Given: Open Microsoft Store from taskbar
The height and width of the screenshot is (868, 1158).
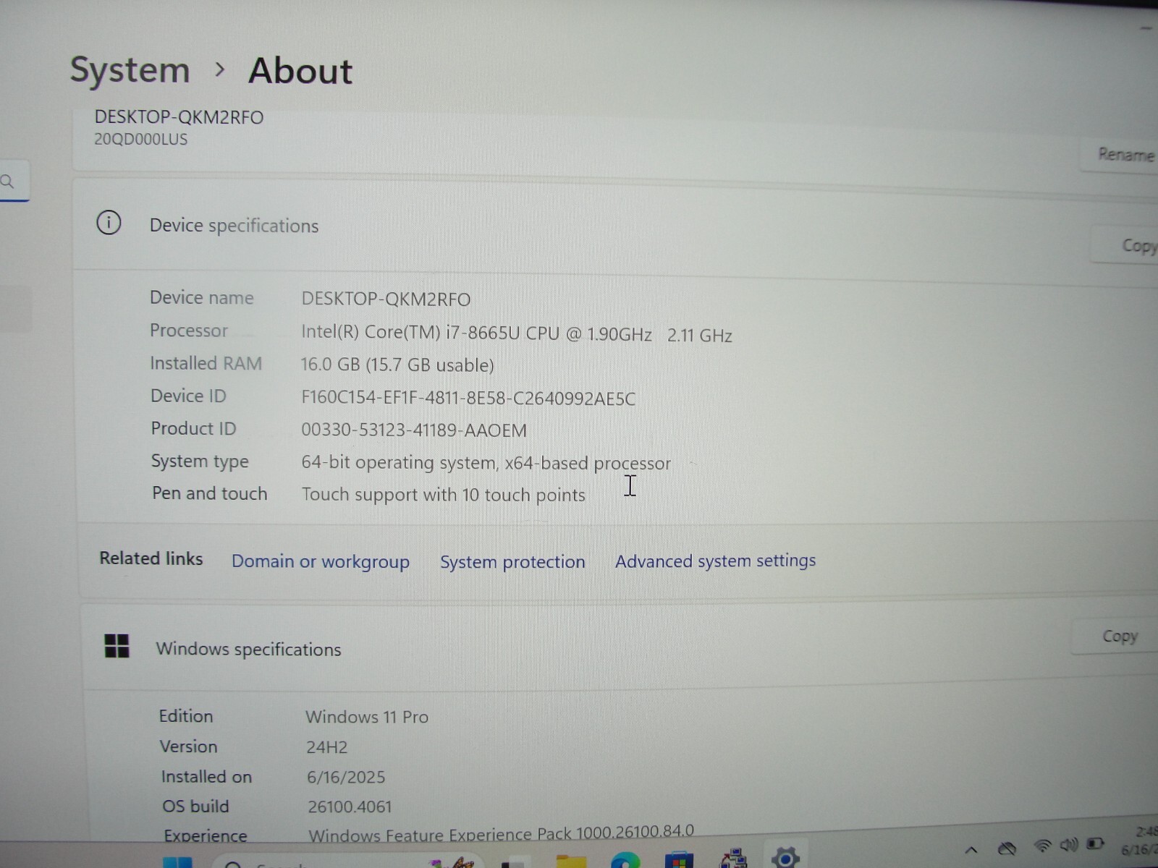Looking at the screenshot, I should click(x=678, y=859).
